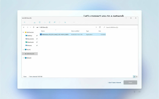Select This PC in the sidebar
The image size is (159, 99).
click(x=29, y=49)
